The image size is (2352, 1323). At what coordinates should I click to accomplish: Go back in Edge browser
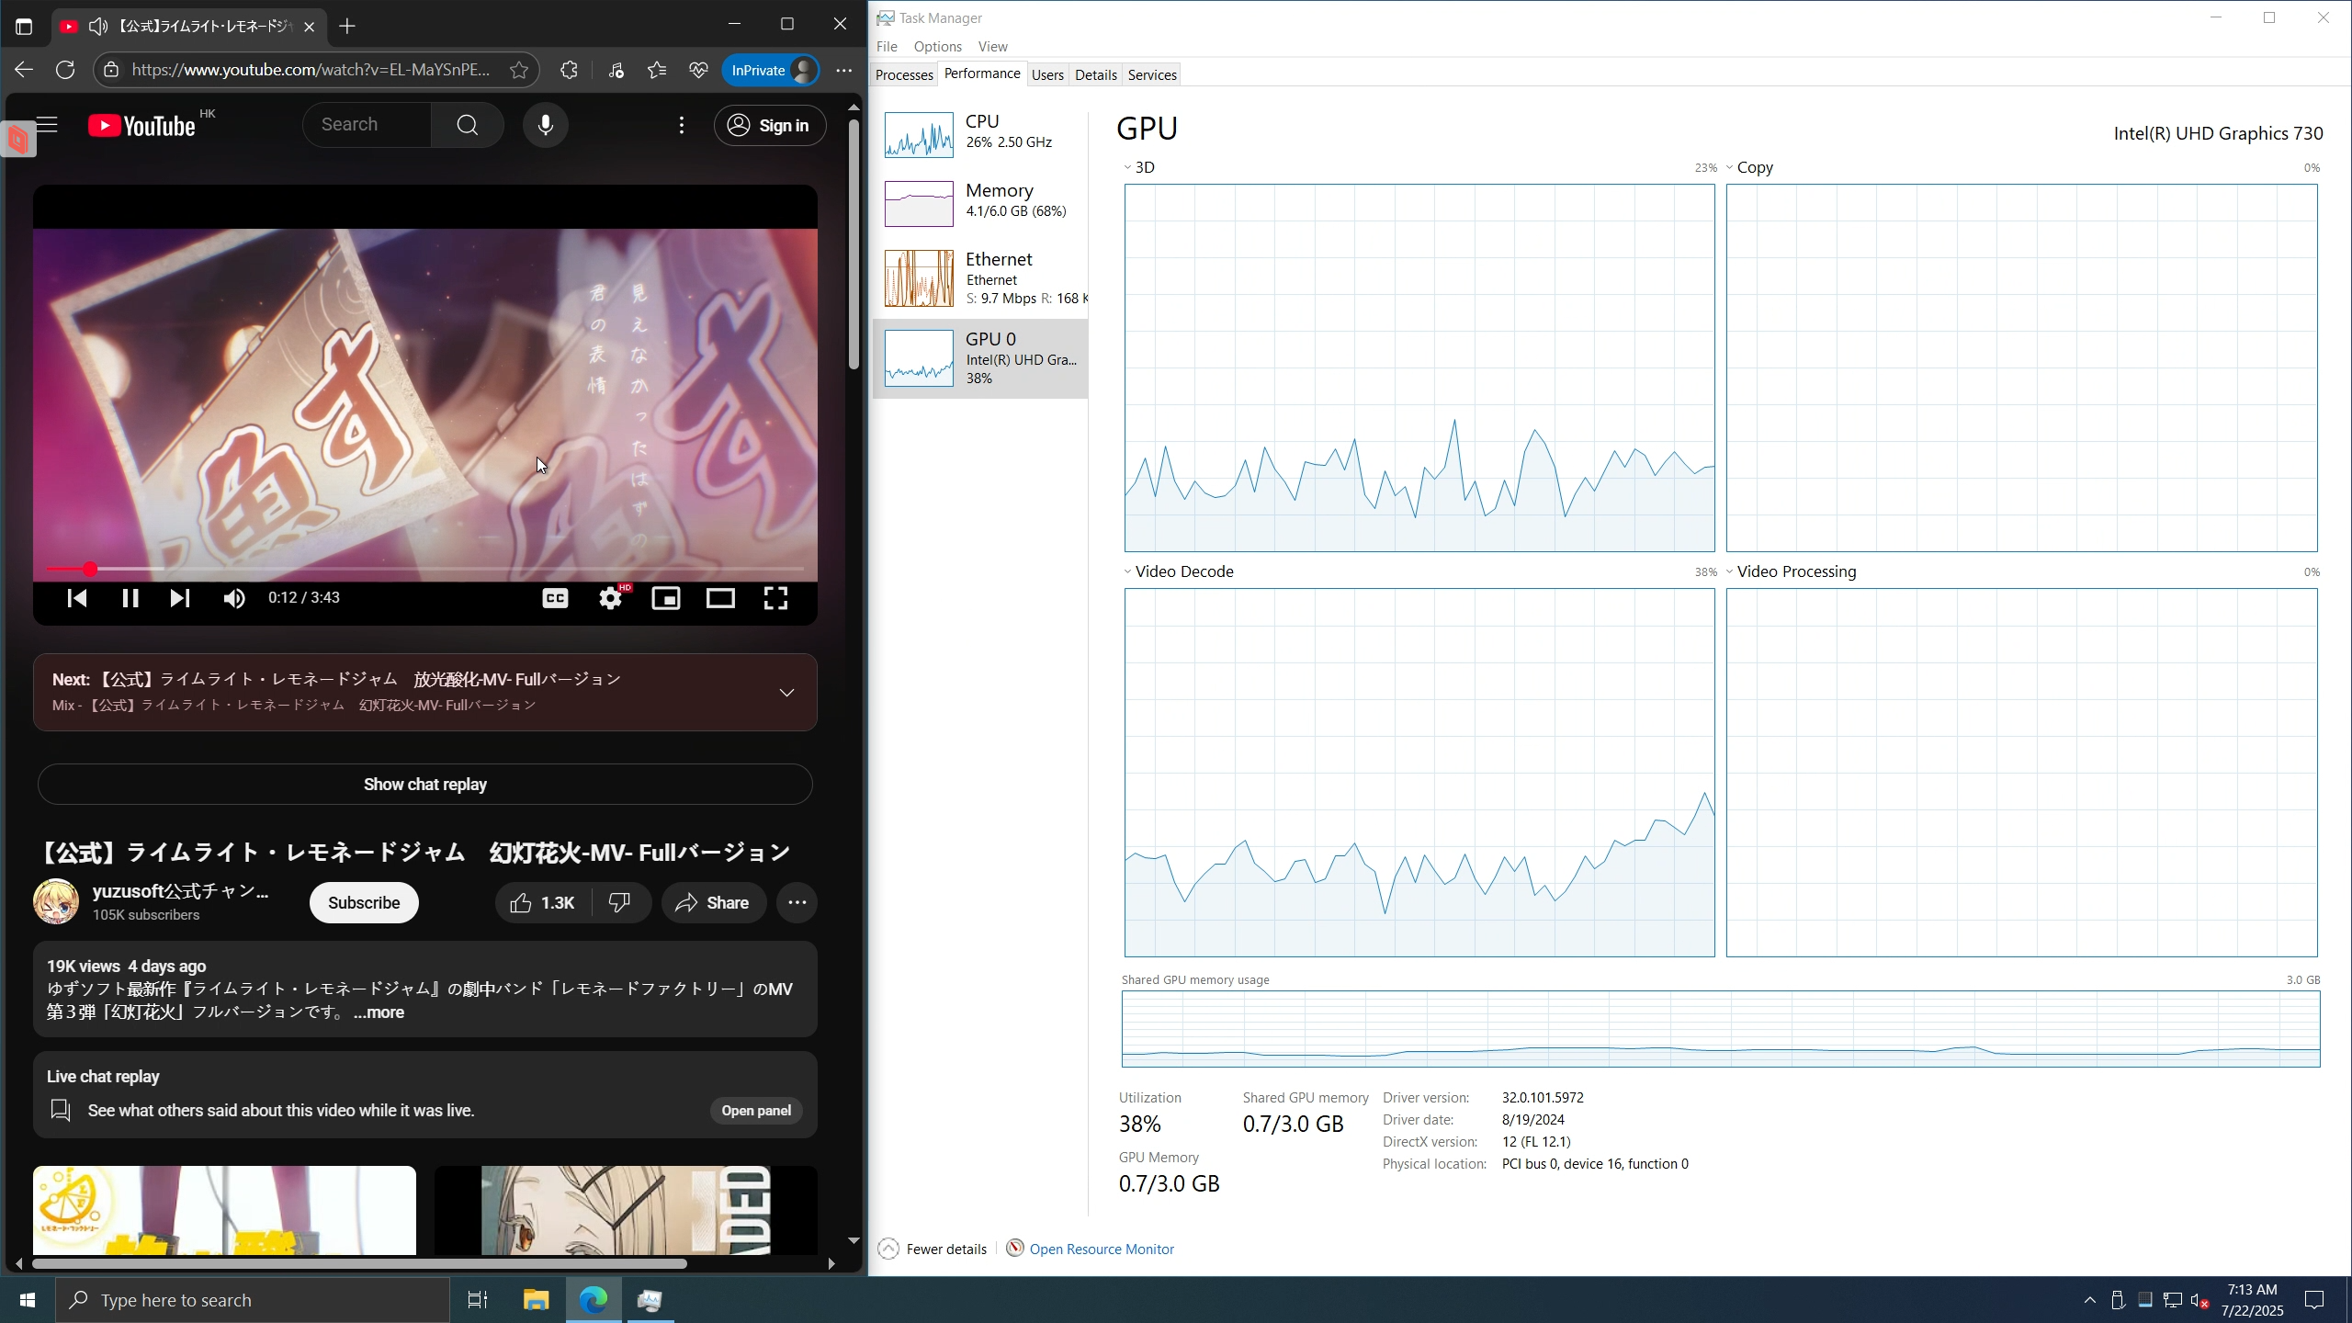(24, 70)
